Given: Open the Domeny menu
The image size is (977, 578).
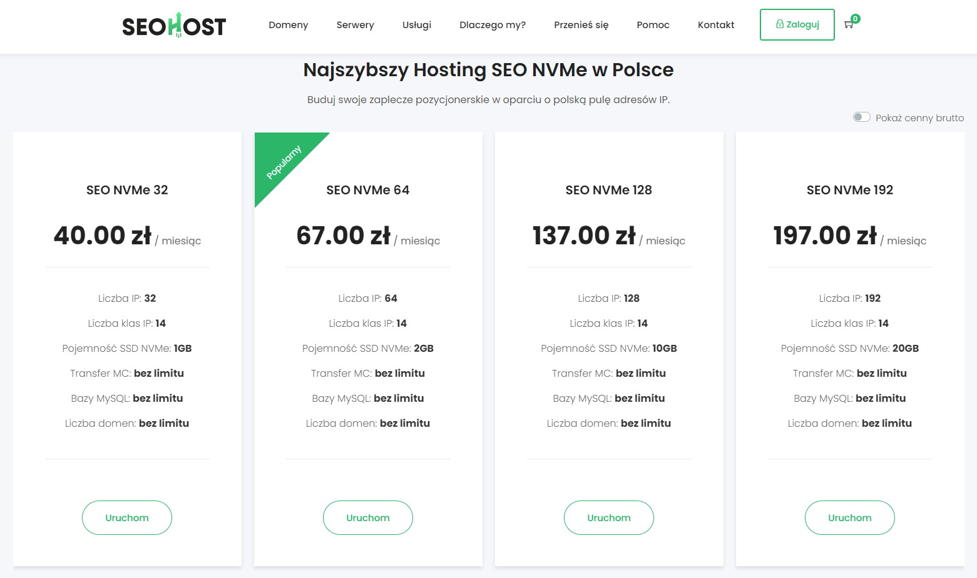Looking at the screenshot, I should pyautogui.click(x=289, y=25).
